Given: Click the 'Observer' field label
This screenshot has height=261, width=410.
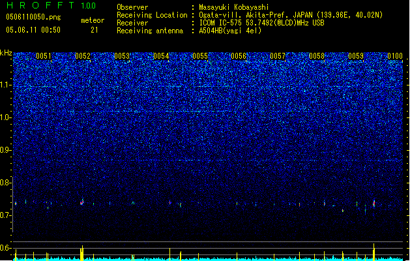Looking at the screenshot, I should [x=132, y=7].
